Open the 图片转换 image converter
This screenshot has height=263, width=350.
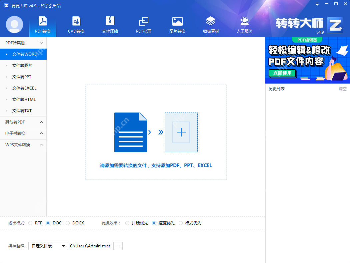click(177, 24)
